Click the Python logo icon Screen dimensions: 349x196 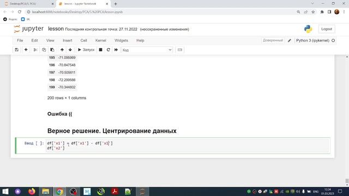(x=308, y=29)
